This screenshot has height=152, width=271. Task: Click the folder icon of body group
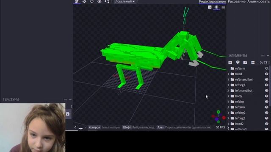[x=232, y=96]
